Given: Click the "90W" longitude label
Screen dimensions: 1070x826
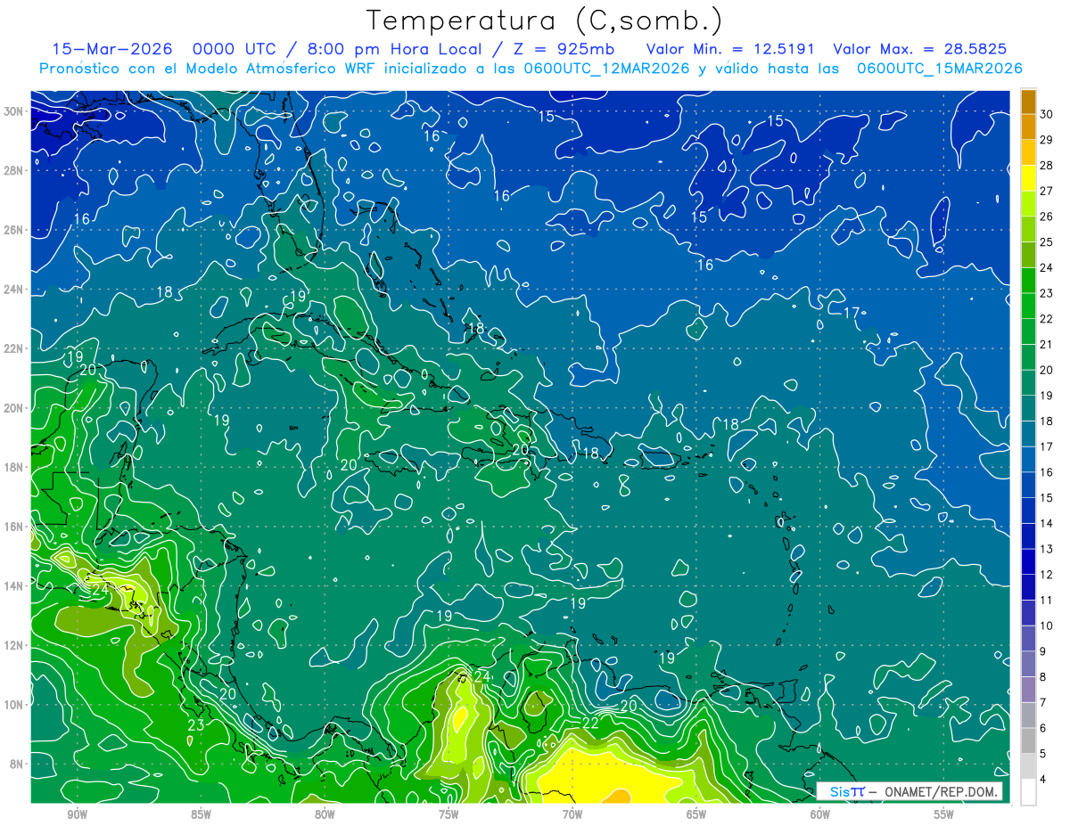Looking at the screenshot, I should (76, 814).
